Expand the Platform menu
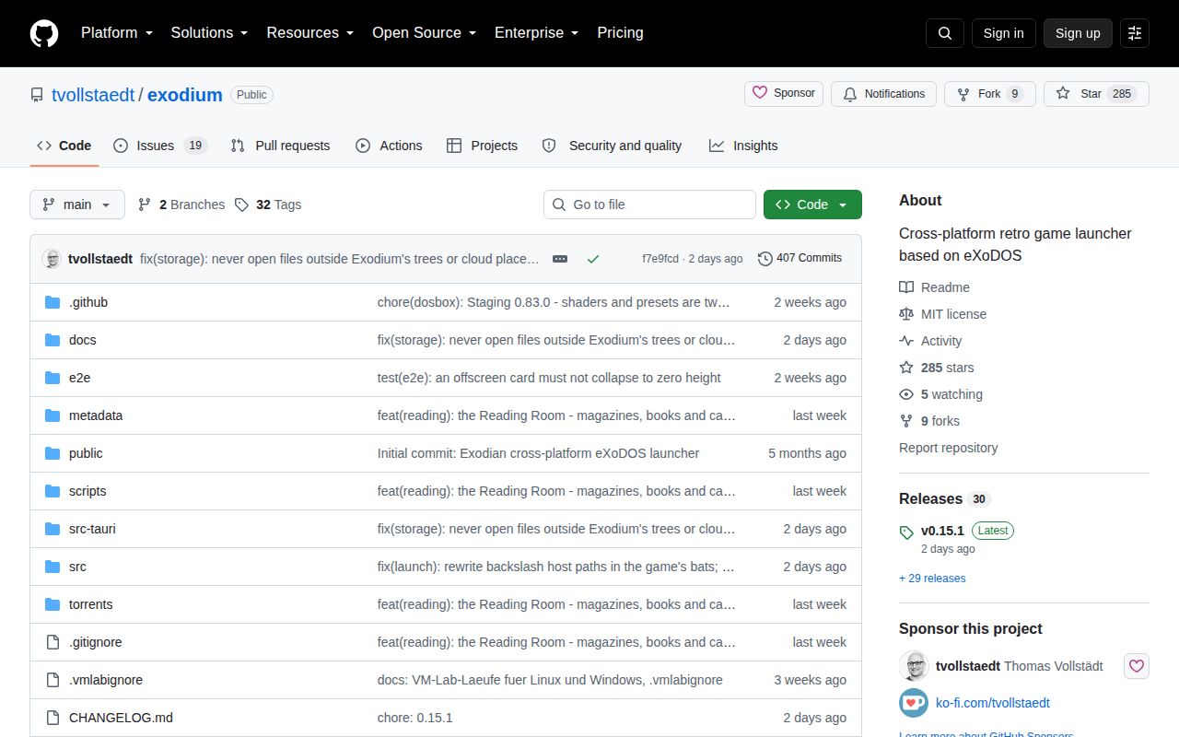 (117, 33)
